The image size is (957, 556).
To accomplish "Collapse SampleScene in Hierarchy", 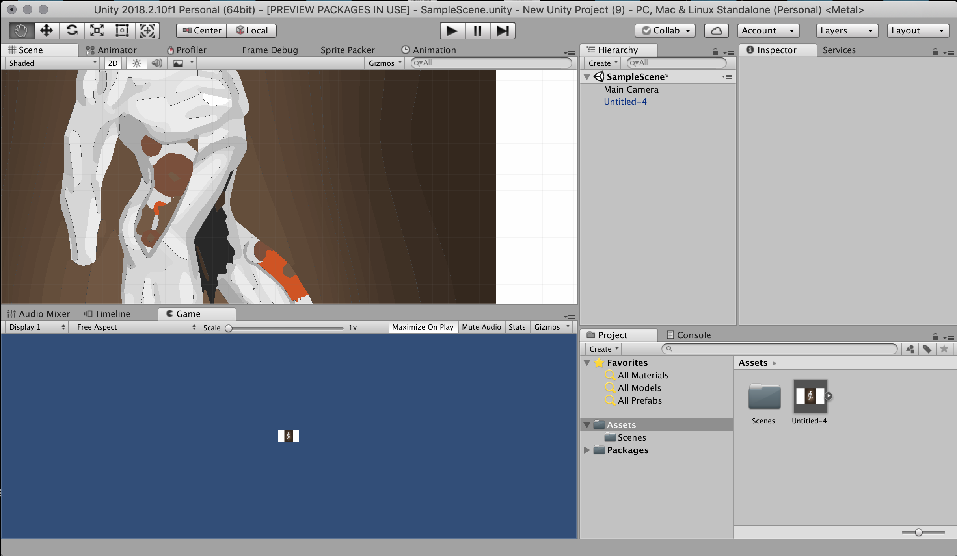I will [587, 77].
